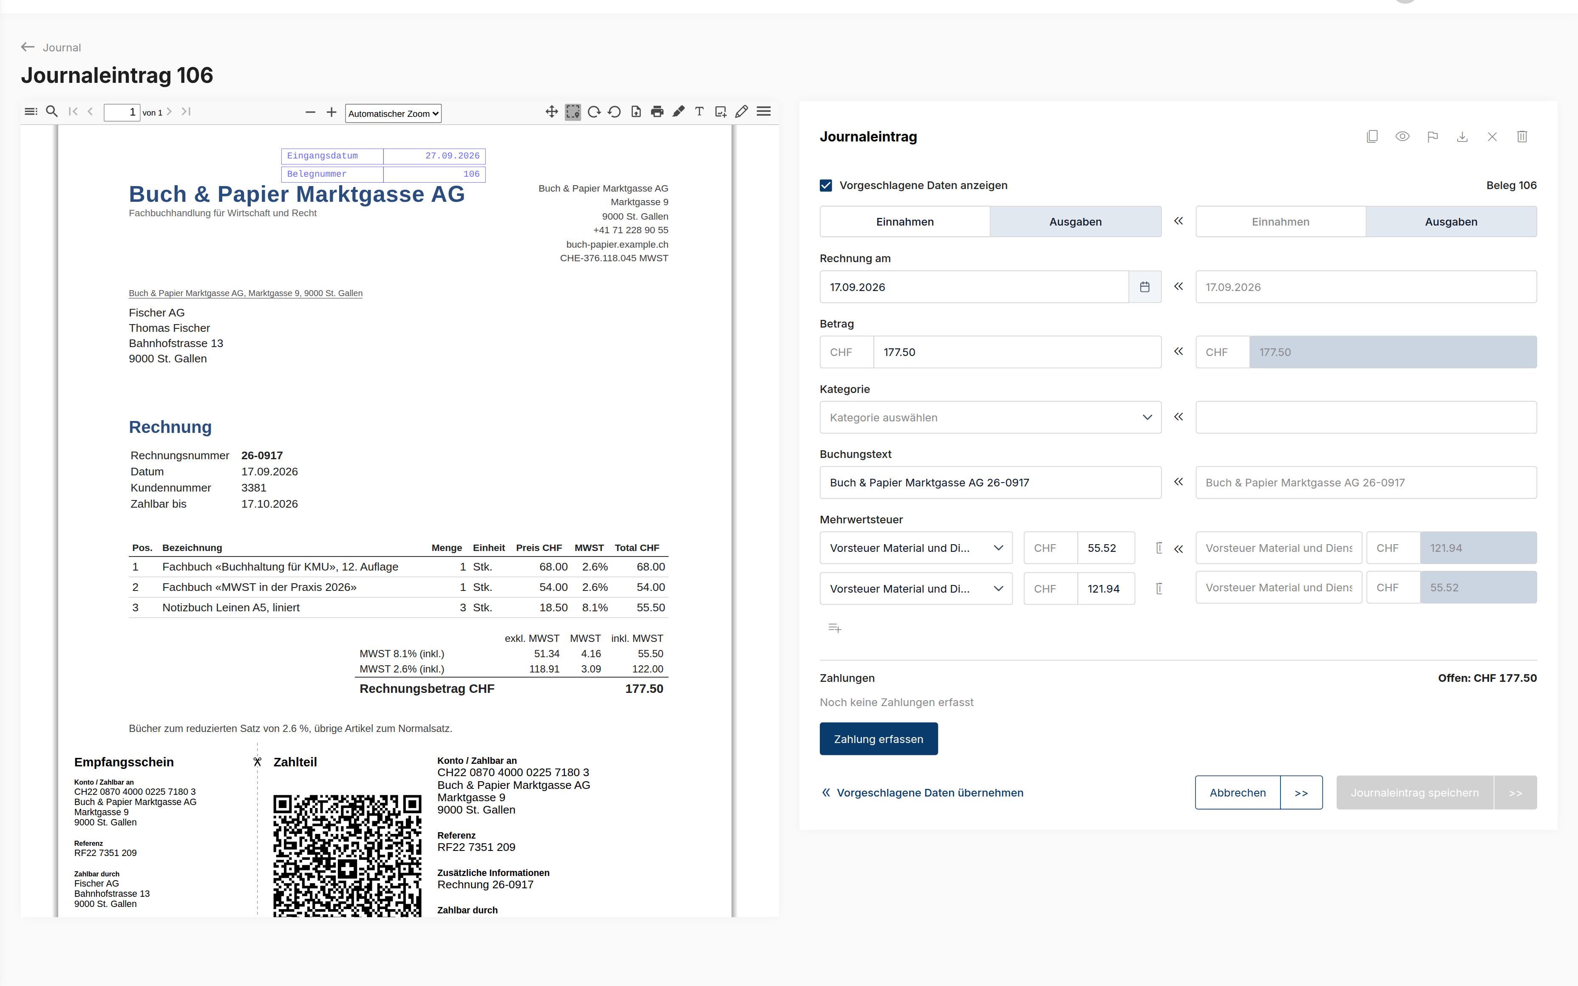The image size is (1578, 986).
Task: Expand the Abbrechen split-button arrow
Action: click(x=1301, y=793)
